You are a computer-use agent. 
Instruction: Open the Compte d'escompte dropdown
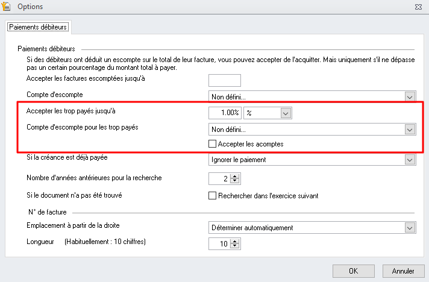[312, 96]
